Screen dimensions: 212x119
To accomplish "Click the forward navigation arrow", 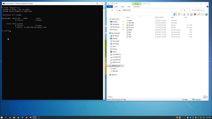I will click(x=112, y=10).
